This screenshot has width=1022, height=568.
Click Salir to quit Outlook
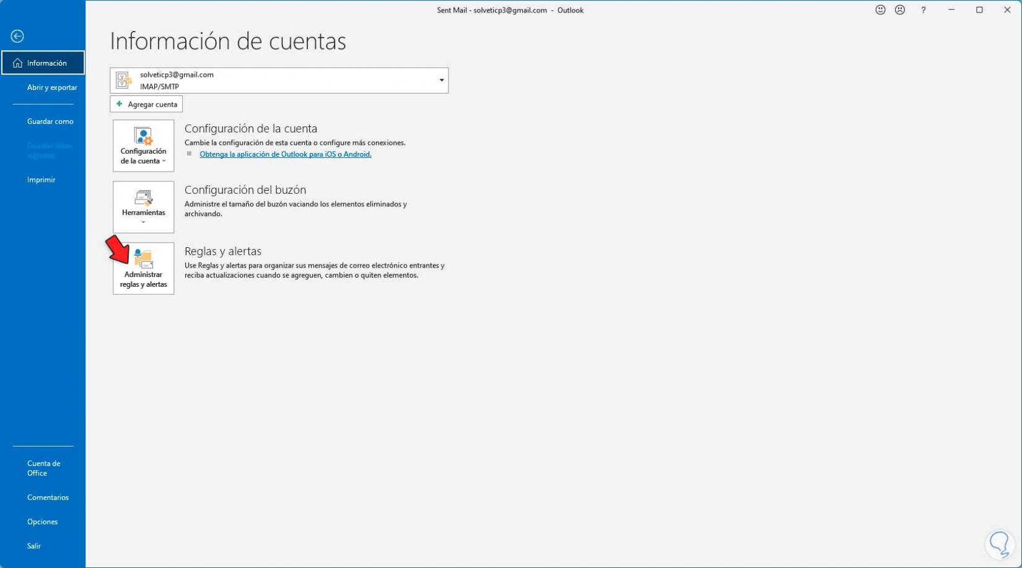(x=34, y=546)
